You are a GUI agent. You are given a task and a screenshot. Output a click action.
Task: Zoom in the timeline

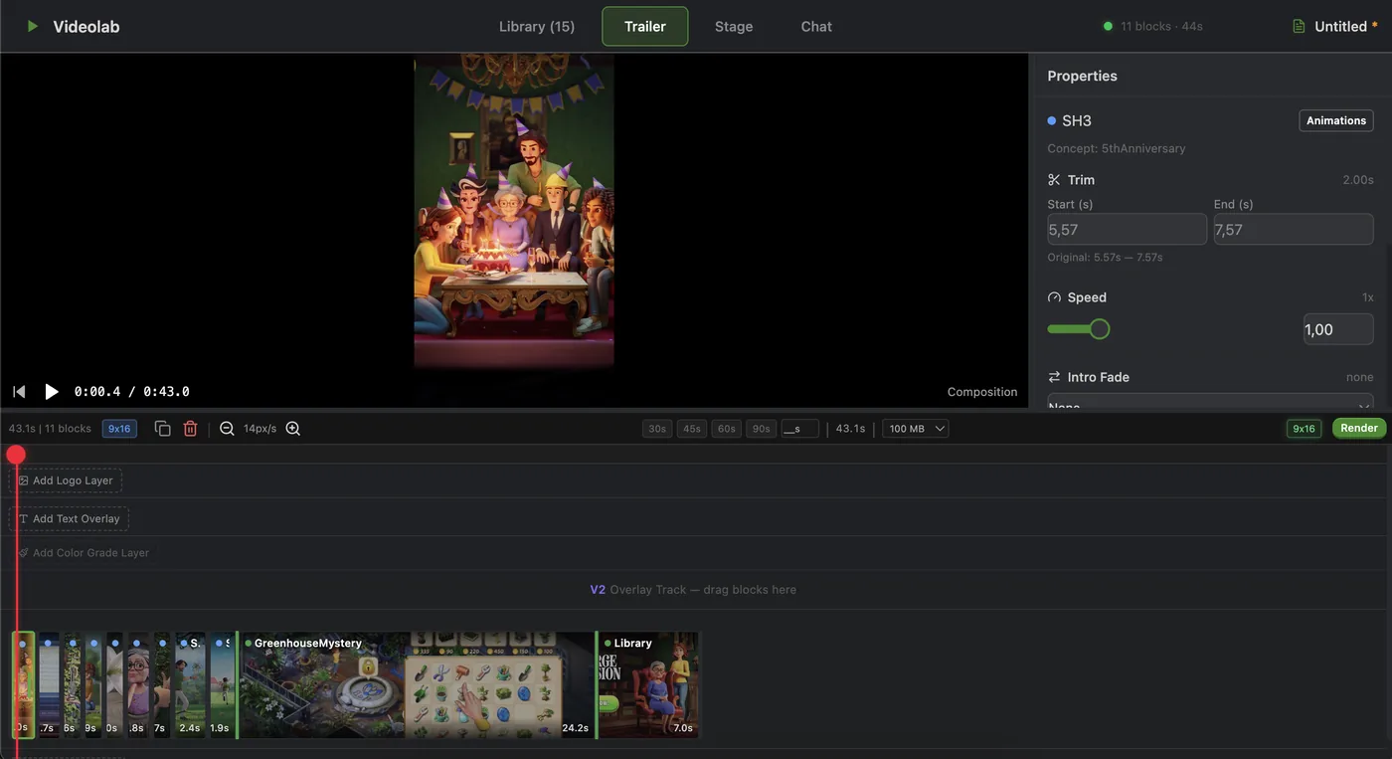(292, 429)
